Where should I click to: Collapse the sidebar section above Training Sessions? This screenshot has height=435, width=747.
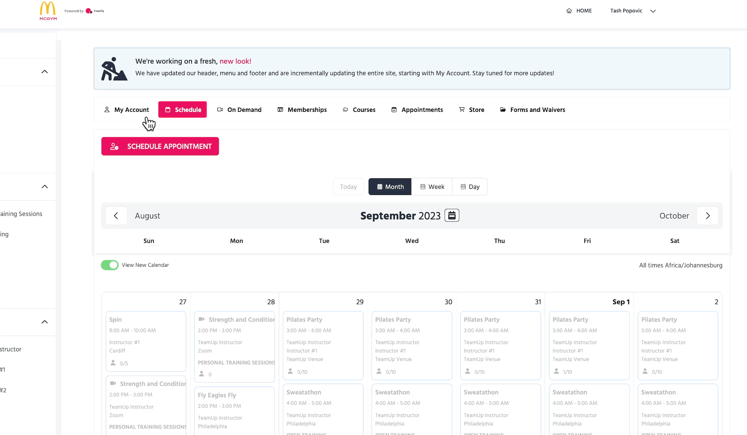point(44,187)
